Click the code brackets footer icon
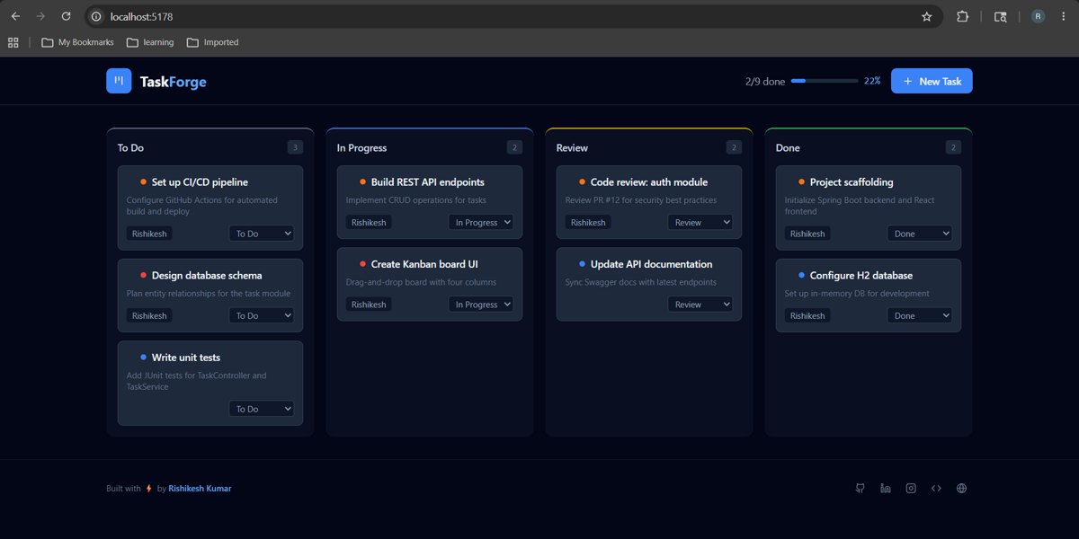 click(936, 489)
